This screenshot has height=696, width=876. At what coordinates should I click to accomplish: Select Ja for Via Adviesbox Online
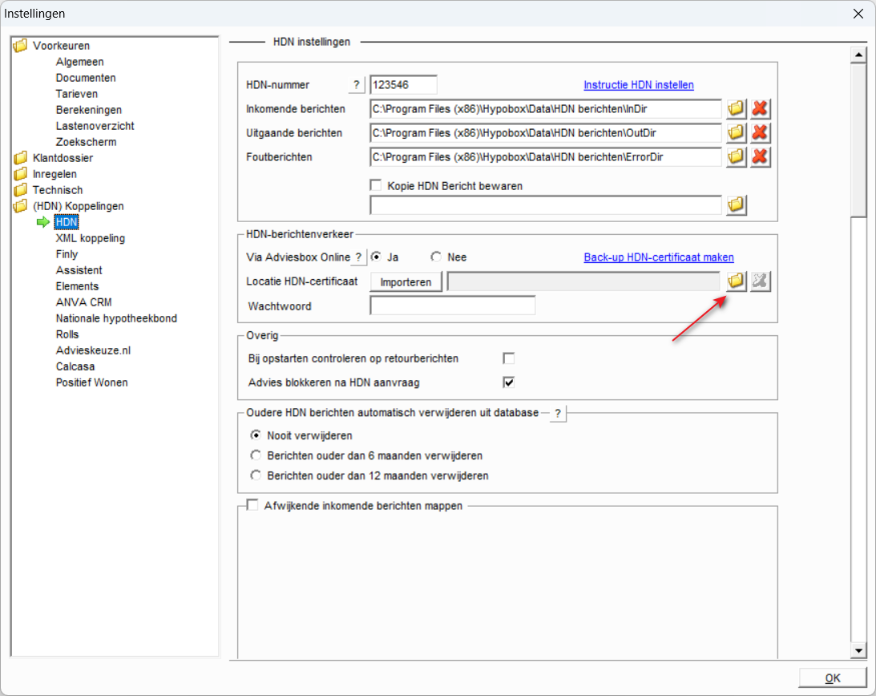coord(376,257)
